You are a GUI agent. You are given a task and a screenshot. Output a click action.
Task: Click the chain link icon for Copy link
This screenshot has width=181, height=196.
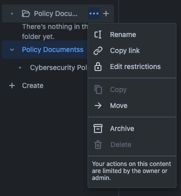tap(98, 50)
